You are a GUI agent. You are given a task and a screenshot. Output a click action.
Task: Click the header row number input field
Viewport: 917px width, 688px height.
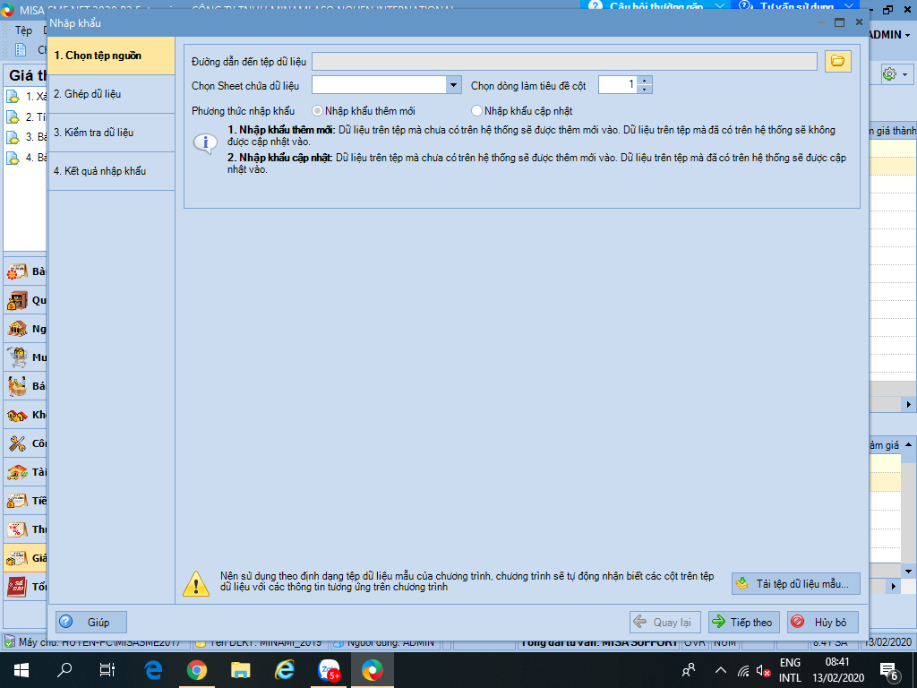[618, 85]
